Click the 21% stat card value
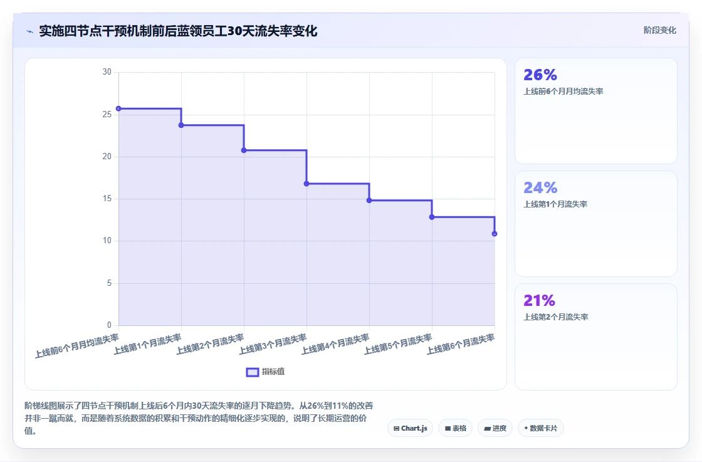702x462 pixels. click(540, 300)
